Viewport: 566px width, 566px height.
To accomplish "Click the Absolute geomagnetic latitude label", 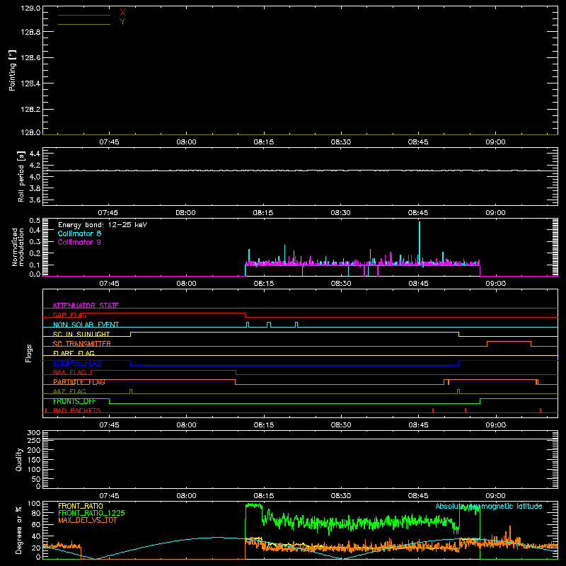I will pyautogui.click(x=489, y=506).
